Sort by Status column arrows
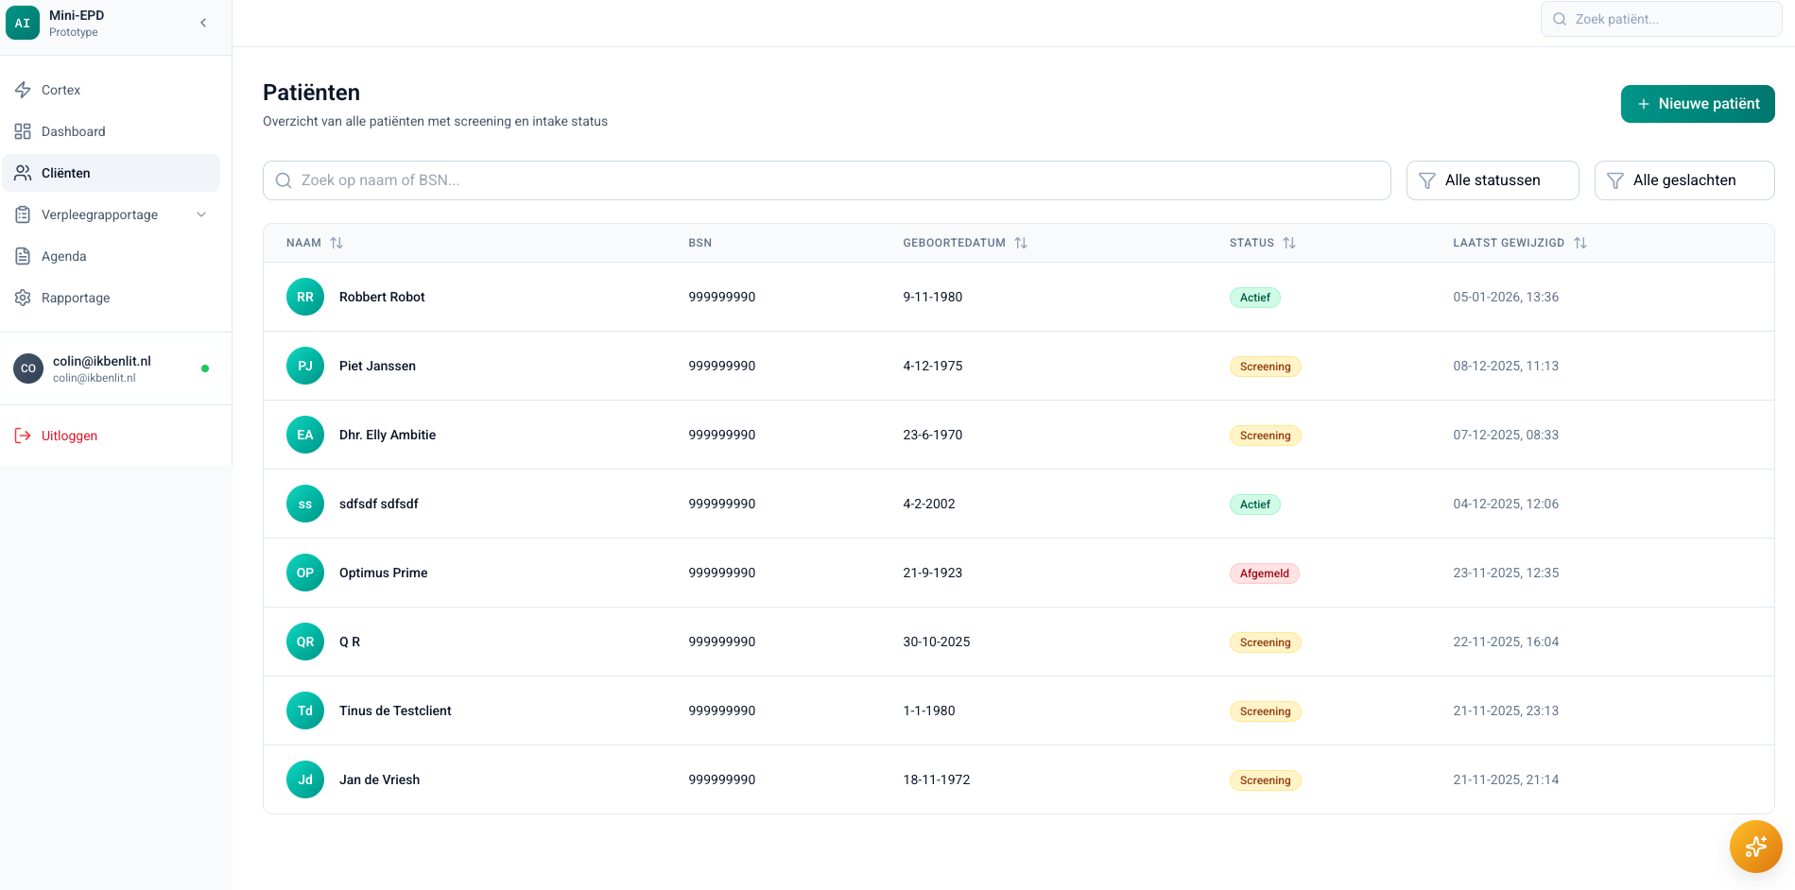Viewport: 1795px width, 890px height. click(x=1289, y=243)
